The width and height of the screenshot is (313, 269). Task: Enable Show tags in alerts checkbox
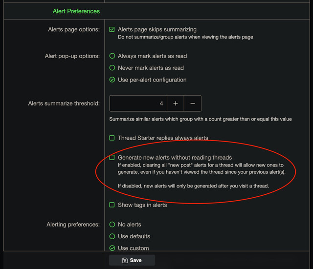click(x=112, y=205)
